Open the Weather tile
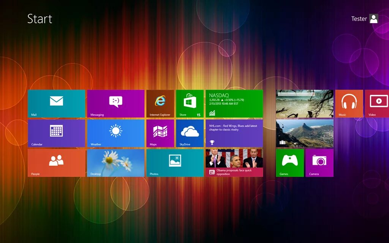Screen dimensions: 389x243 (x=115, y=133)
